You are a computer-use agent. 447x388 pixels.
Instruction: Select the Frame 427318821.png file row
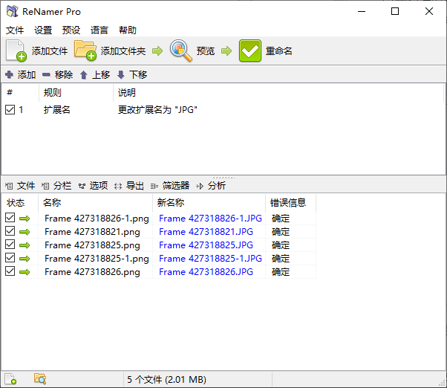point(91,232)
